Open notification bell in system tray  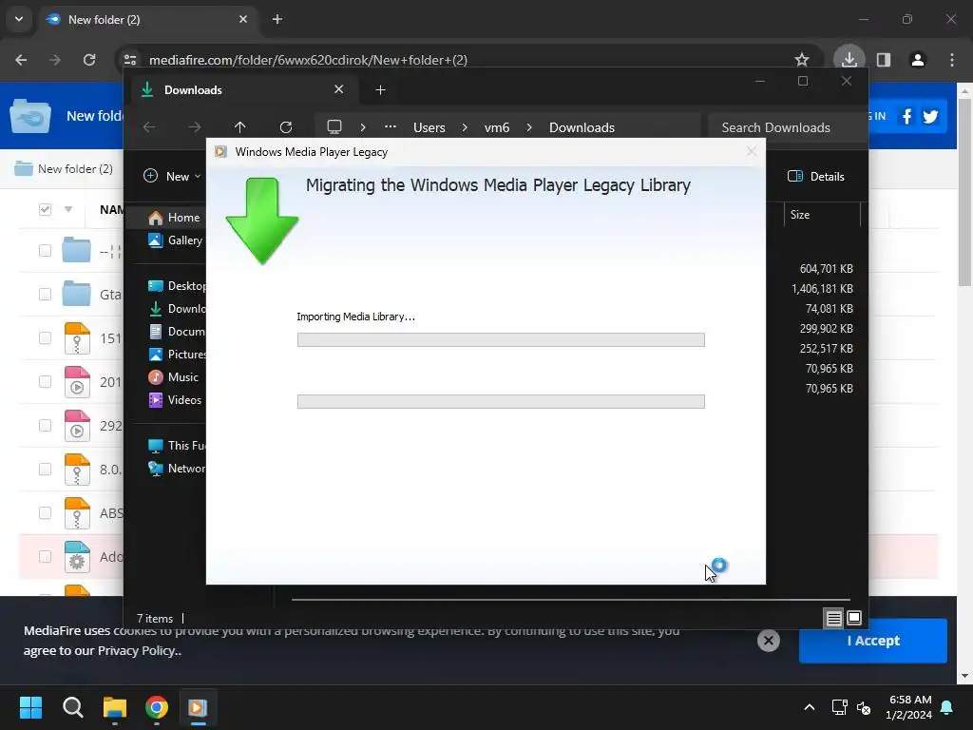947,707
